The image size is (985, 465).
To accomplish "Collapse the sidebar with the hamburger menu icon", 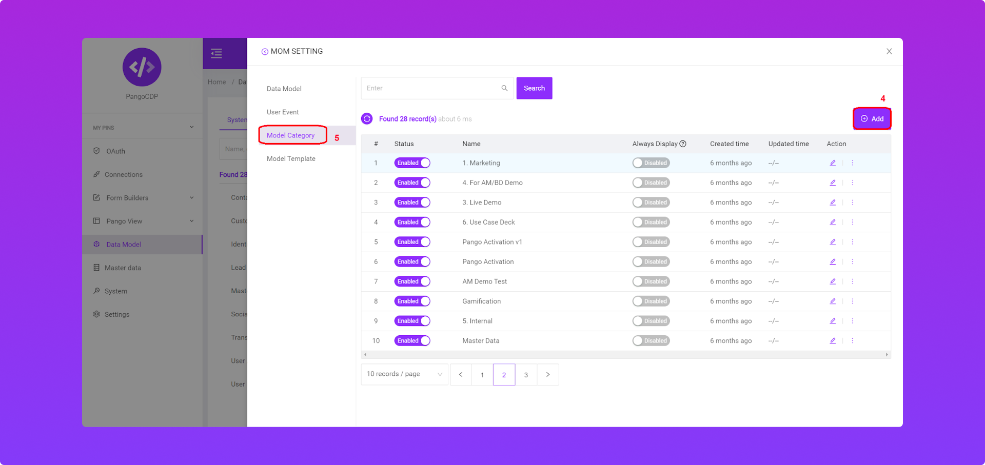I will (x=216, y=53).
